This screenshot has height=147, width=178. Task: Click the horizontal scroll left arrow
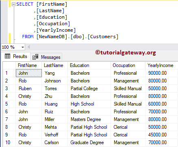tap(28, 47)
